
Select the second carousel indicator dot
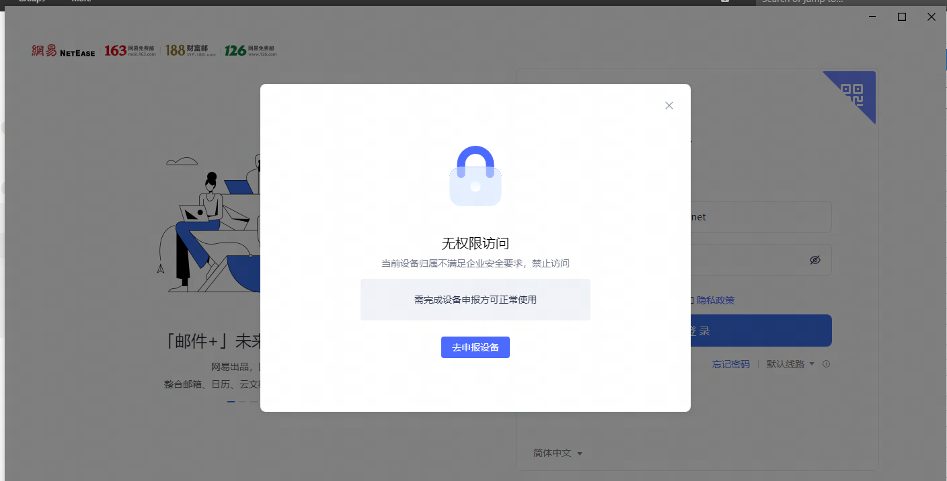[x=242, y=402]
